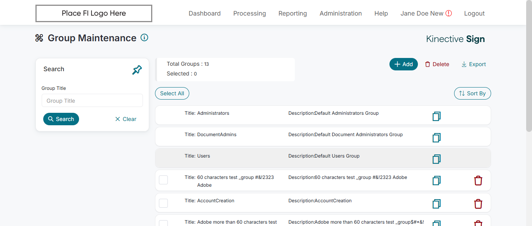Check the 60 characters test group checkbox

[x=164, y=180]
